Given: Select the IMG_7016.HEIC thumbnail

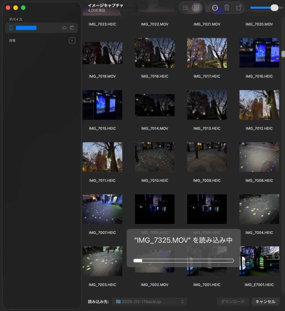Looking at the screenshot, I should click(259, 53).
